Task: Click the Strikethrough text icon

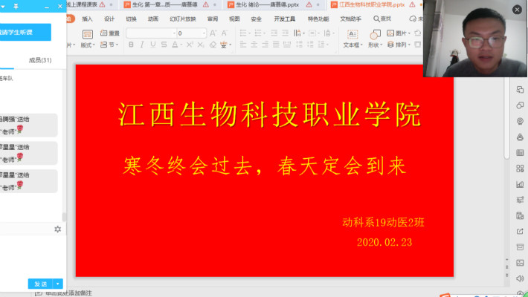Action: 165,45
